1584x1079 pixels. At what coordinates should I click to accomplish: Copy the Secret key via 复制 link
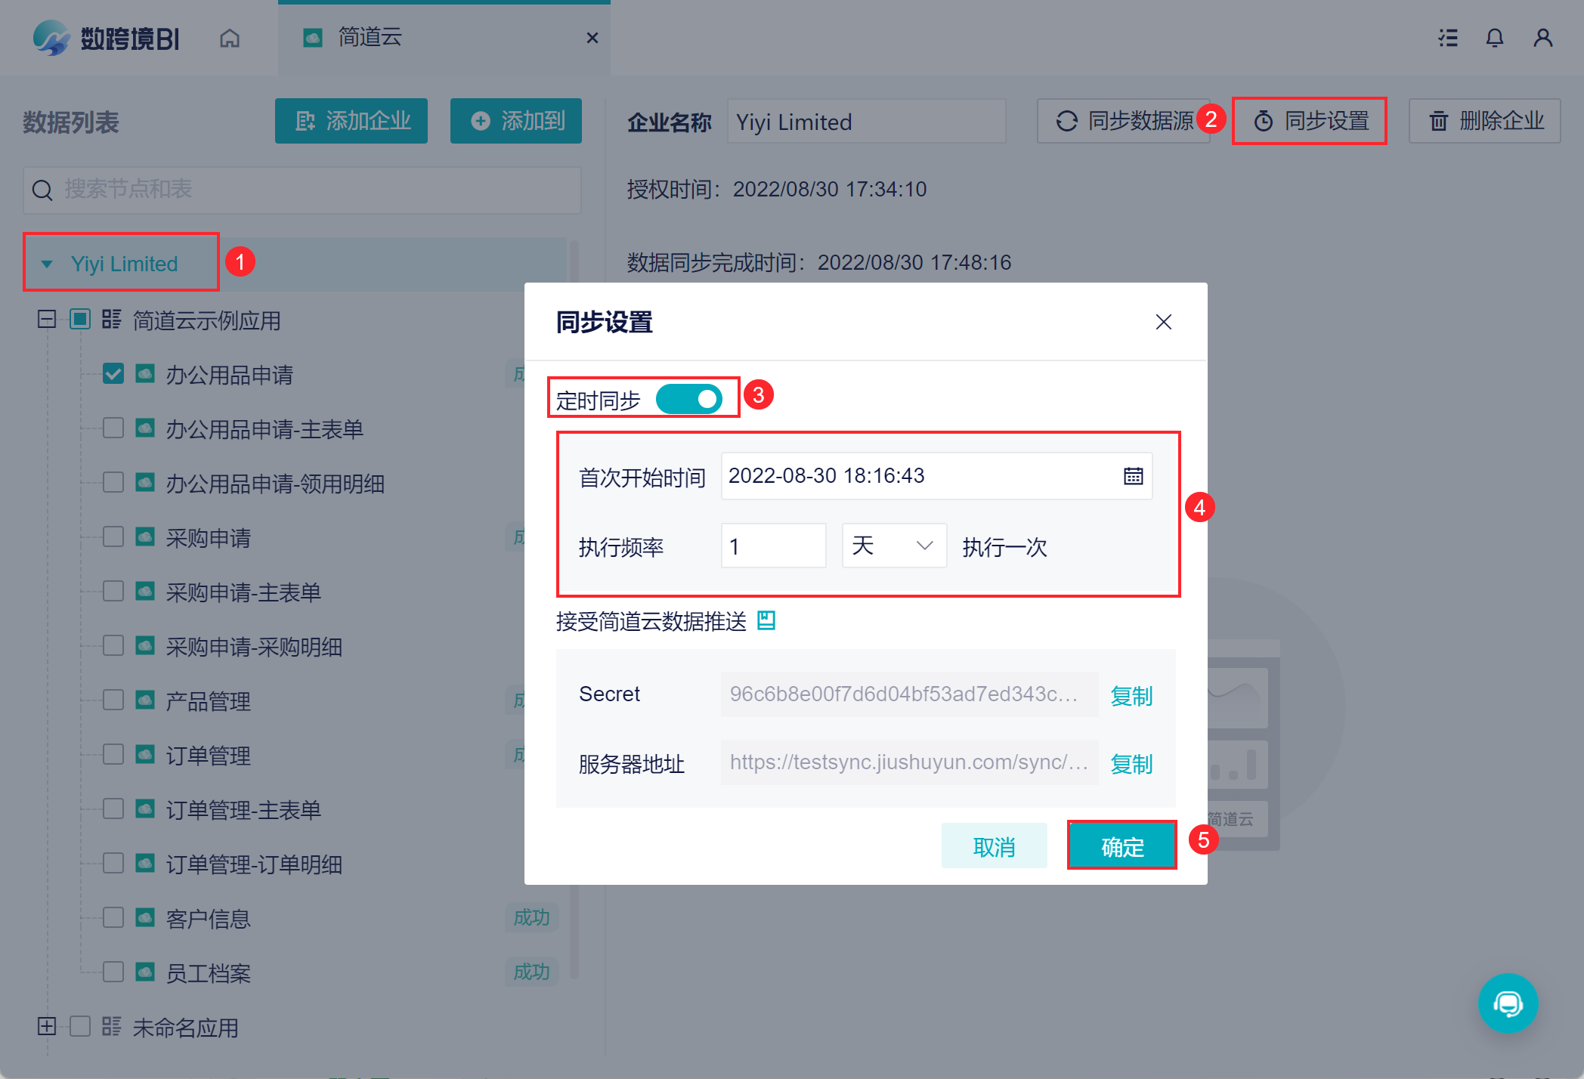(1131, 695)
